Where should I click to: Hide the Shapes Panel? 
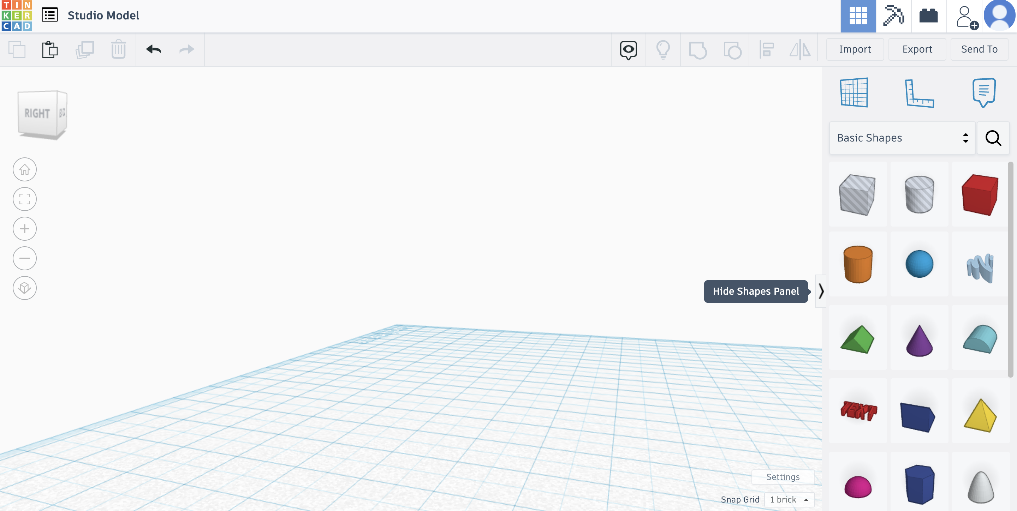click(822, 291)
